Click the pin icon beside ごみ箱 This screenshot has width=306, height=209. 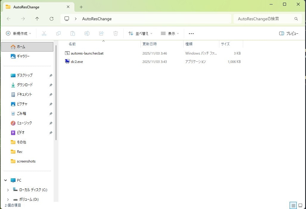51,114
